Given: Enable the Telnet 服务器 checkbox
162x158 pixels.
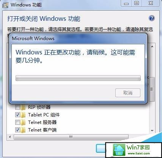Looking at the screenshot, I should (x=17, y=122).
